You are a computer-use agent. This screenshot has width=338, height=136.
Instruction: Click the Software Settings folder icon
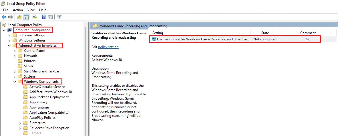(x=15, y=35)
